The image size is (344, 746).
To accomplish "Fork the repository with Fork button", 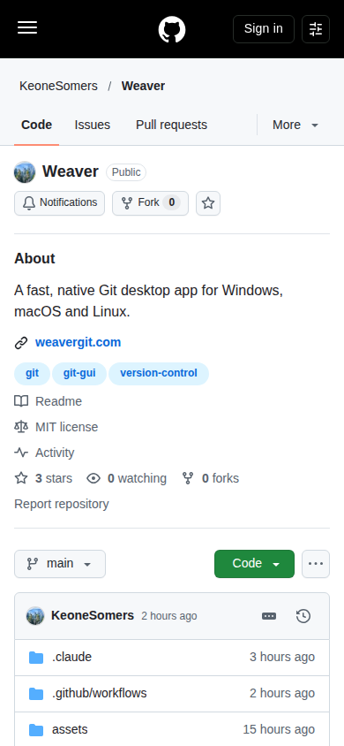I will click(150, 203).
